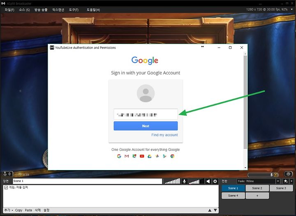296x216 pixels.
Task: Open 설정 source settings
Action: pyautogui.click(x=46, y=210)
